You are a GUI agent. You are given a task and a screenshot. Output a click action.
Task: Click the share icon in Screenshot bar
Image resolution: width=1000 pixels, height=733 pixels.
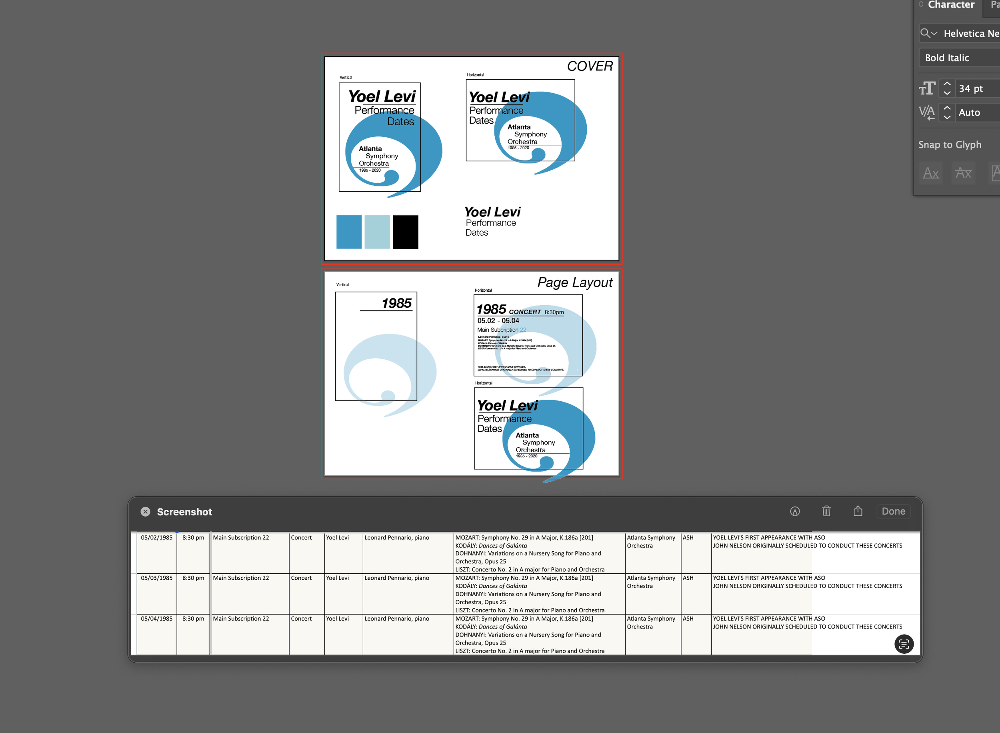pos(858,511)
